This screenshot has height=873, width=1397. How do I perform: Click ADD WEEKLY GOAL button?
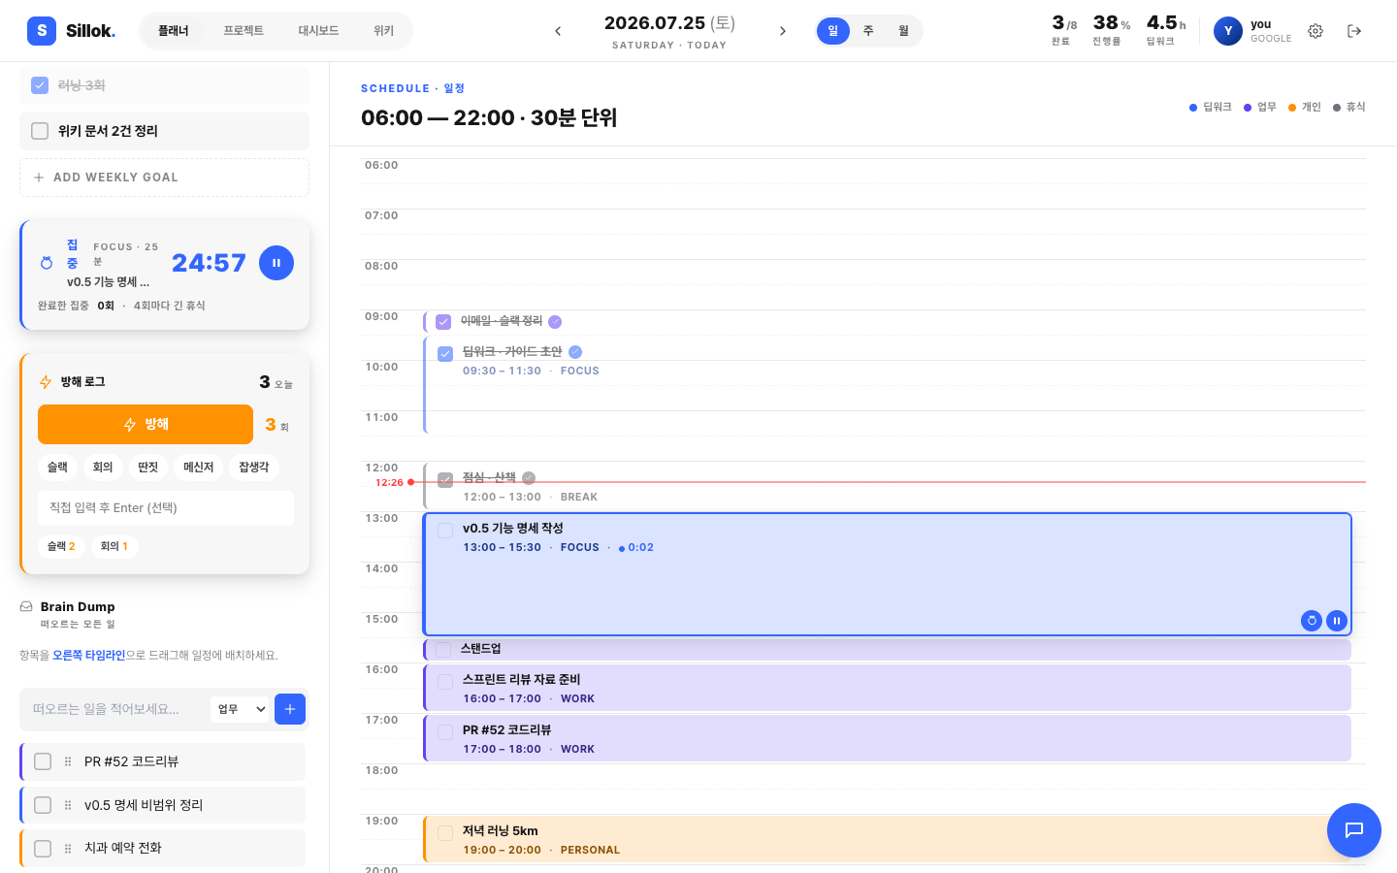click(x=164, y=178)
